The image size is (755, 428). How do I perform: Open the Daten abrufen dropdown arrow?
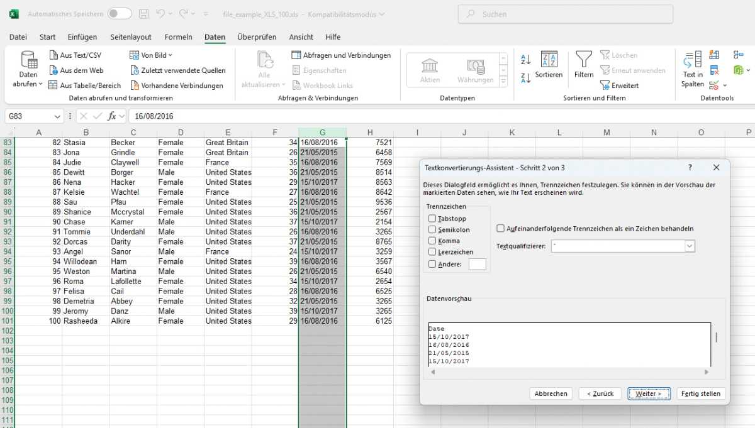[41, 84]
